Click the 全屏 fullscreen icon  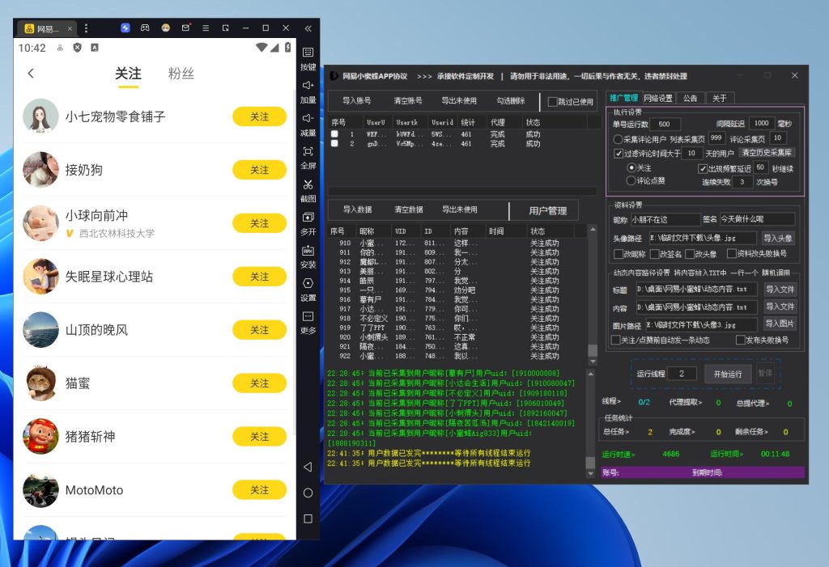[x=308, y=152]
